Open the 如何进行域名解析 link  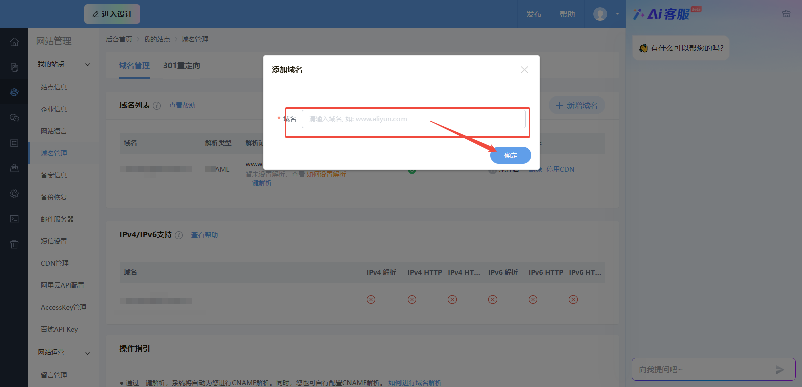tap(415, 383)
